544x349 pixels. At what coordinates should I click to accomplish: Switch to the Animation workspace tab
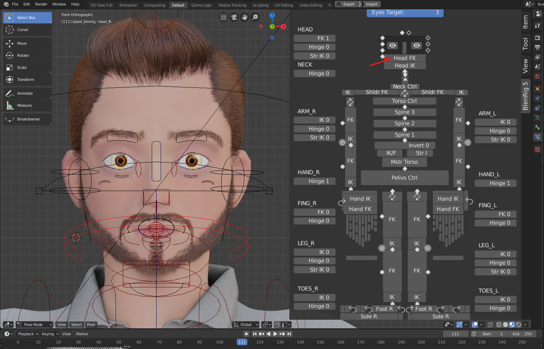click(x=128, y=5)
